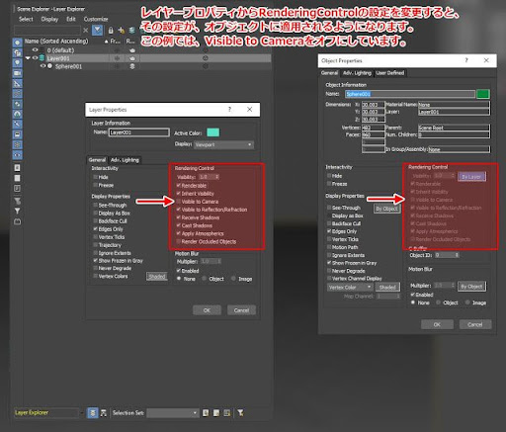Click the Active Color swatch in Layer Properties
506x432 pixels.
pyautogui.click(x=212, y=132)
